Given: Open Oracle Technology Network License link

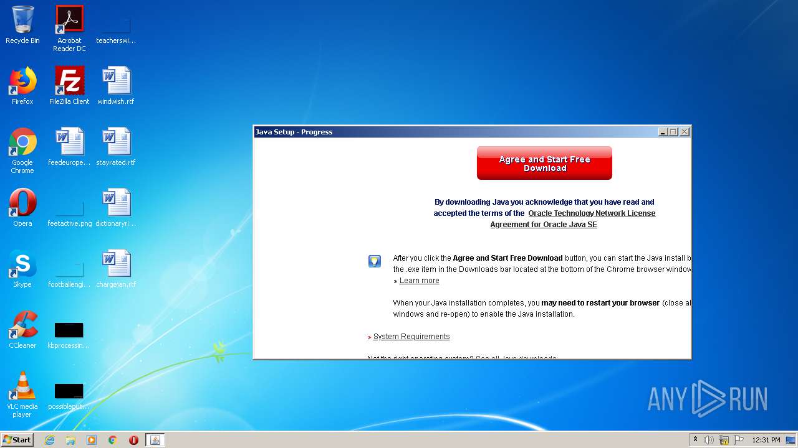Looking at the screenshot, I should [592, 213].
